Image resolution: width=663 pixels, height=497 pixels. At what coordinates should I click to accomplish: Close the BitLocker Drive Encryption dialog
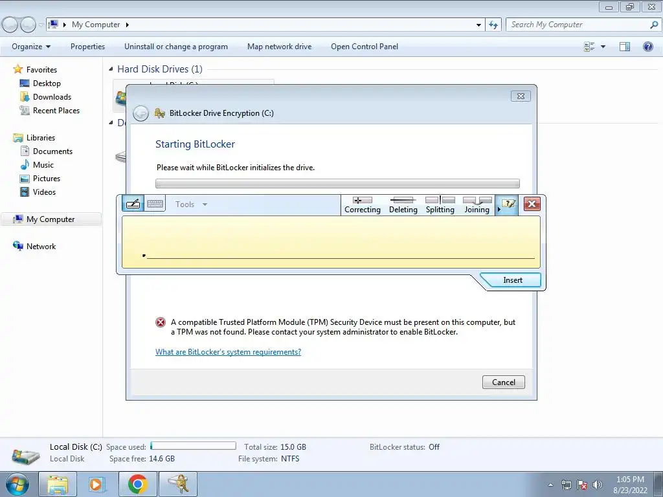coord(521,96)
